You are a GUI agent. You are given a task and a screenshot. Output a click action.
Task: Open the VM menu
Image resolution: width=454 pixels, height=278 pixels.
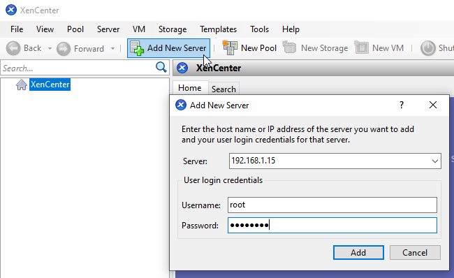point(139,29)
